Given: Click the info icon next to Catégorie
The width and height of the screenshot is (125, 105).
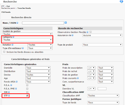Looking at the screenshot, I should (x=13, y=37).
